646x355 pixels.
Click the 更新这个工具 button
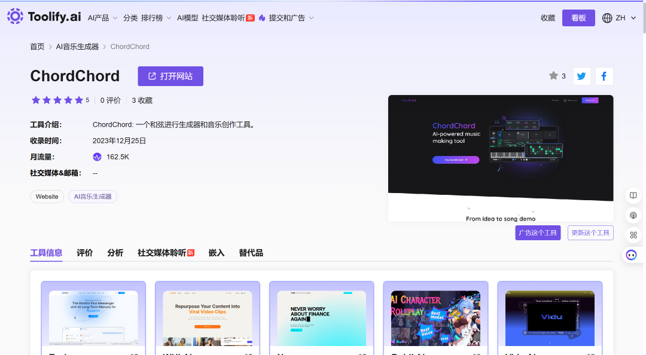[590, 232]
